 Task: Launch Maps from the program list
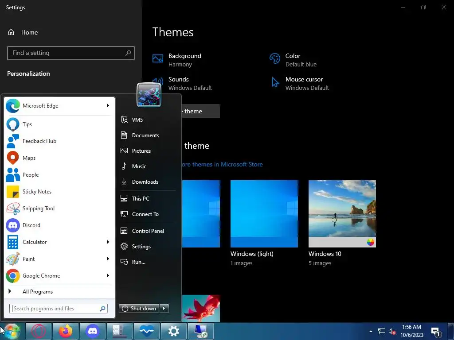(x=58, y=158)
